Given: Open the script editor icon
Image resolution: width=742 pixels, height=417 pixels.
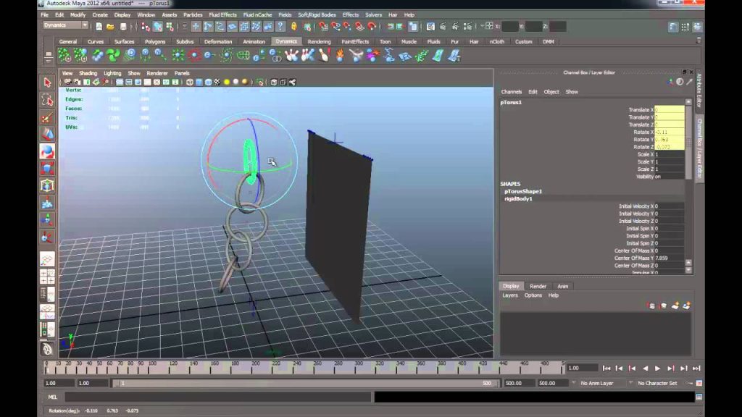Looking at the screenshot, I should [699, 397].
